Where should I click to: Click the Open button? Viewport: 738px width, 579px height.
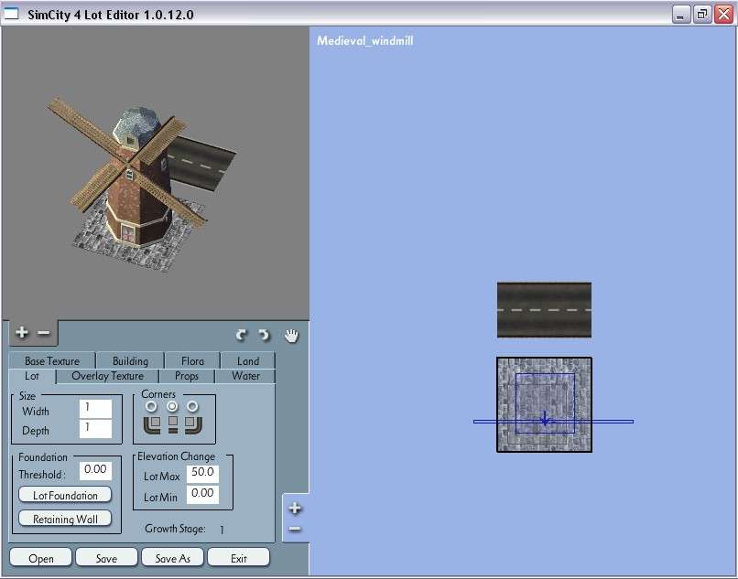tap(40, 558)
